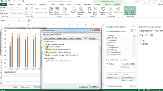Switch to Layout & Format tab
The image size is (163, 91).
tap(49, 38)
